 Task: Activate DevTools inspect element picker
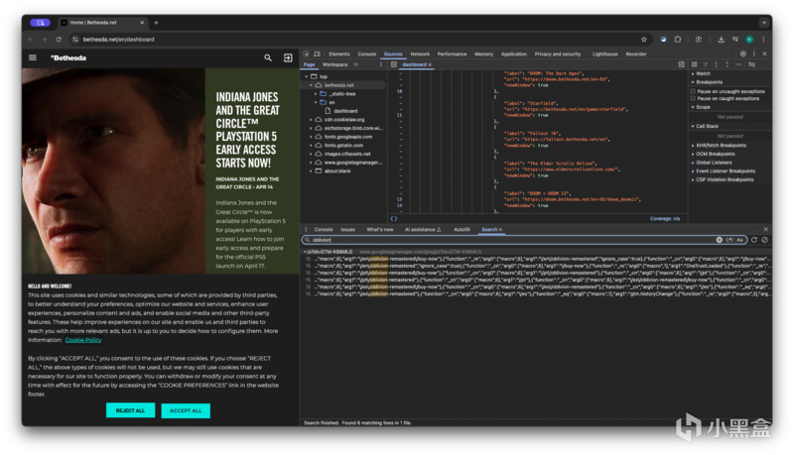tap(307, 55)
